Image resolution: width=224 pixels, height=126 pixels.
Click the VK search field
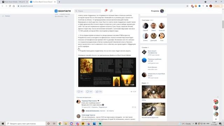[87, 11]
